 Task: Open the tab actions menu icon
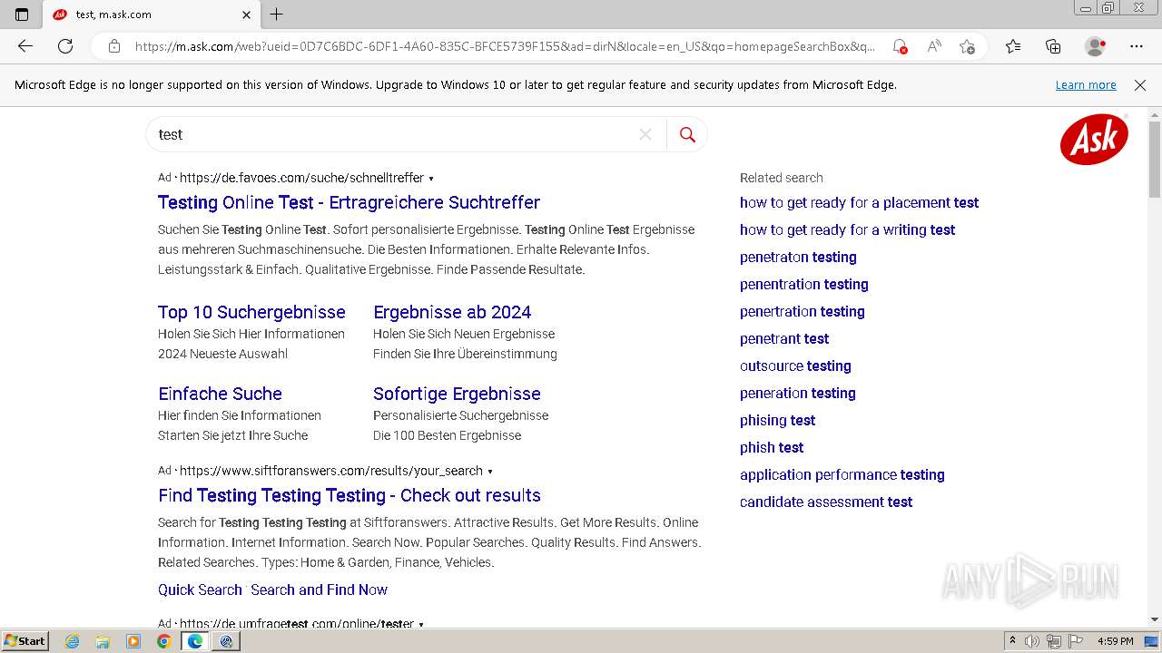(22, 15)
